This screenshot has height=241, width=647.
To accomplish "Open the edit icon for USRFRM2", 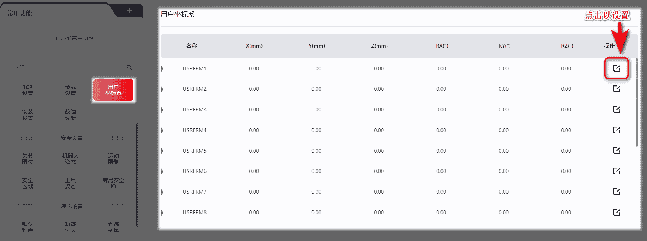I will pyautogui.click(x=616, y=89).
